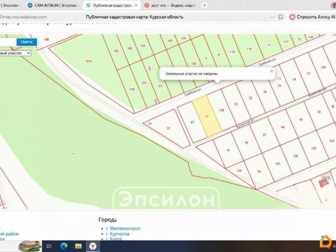
Task: Open the участок type dropdown
Action: pyautogui.click(x=15, y=53)
